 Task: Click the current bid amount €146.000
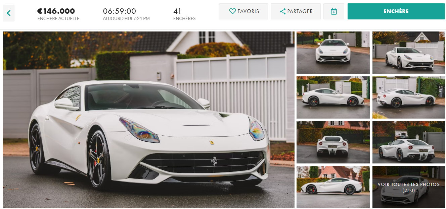(56, 11)
